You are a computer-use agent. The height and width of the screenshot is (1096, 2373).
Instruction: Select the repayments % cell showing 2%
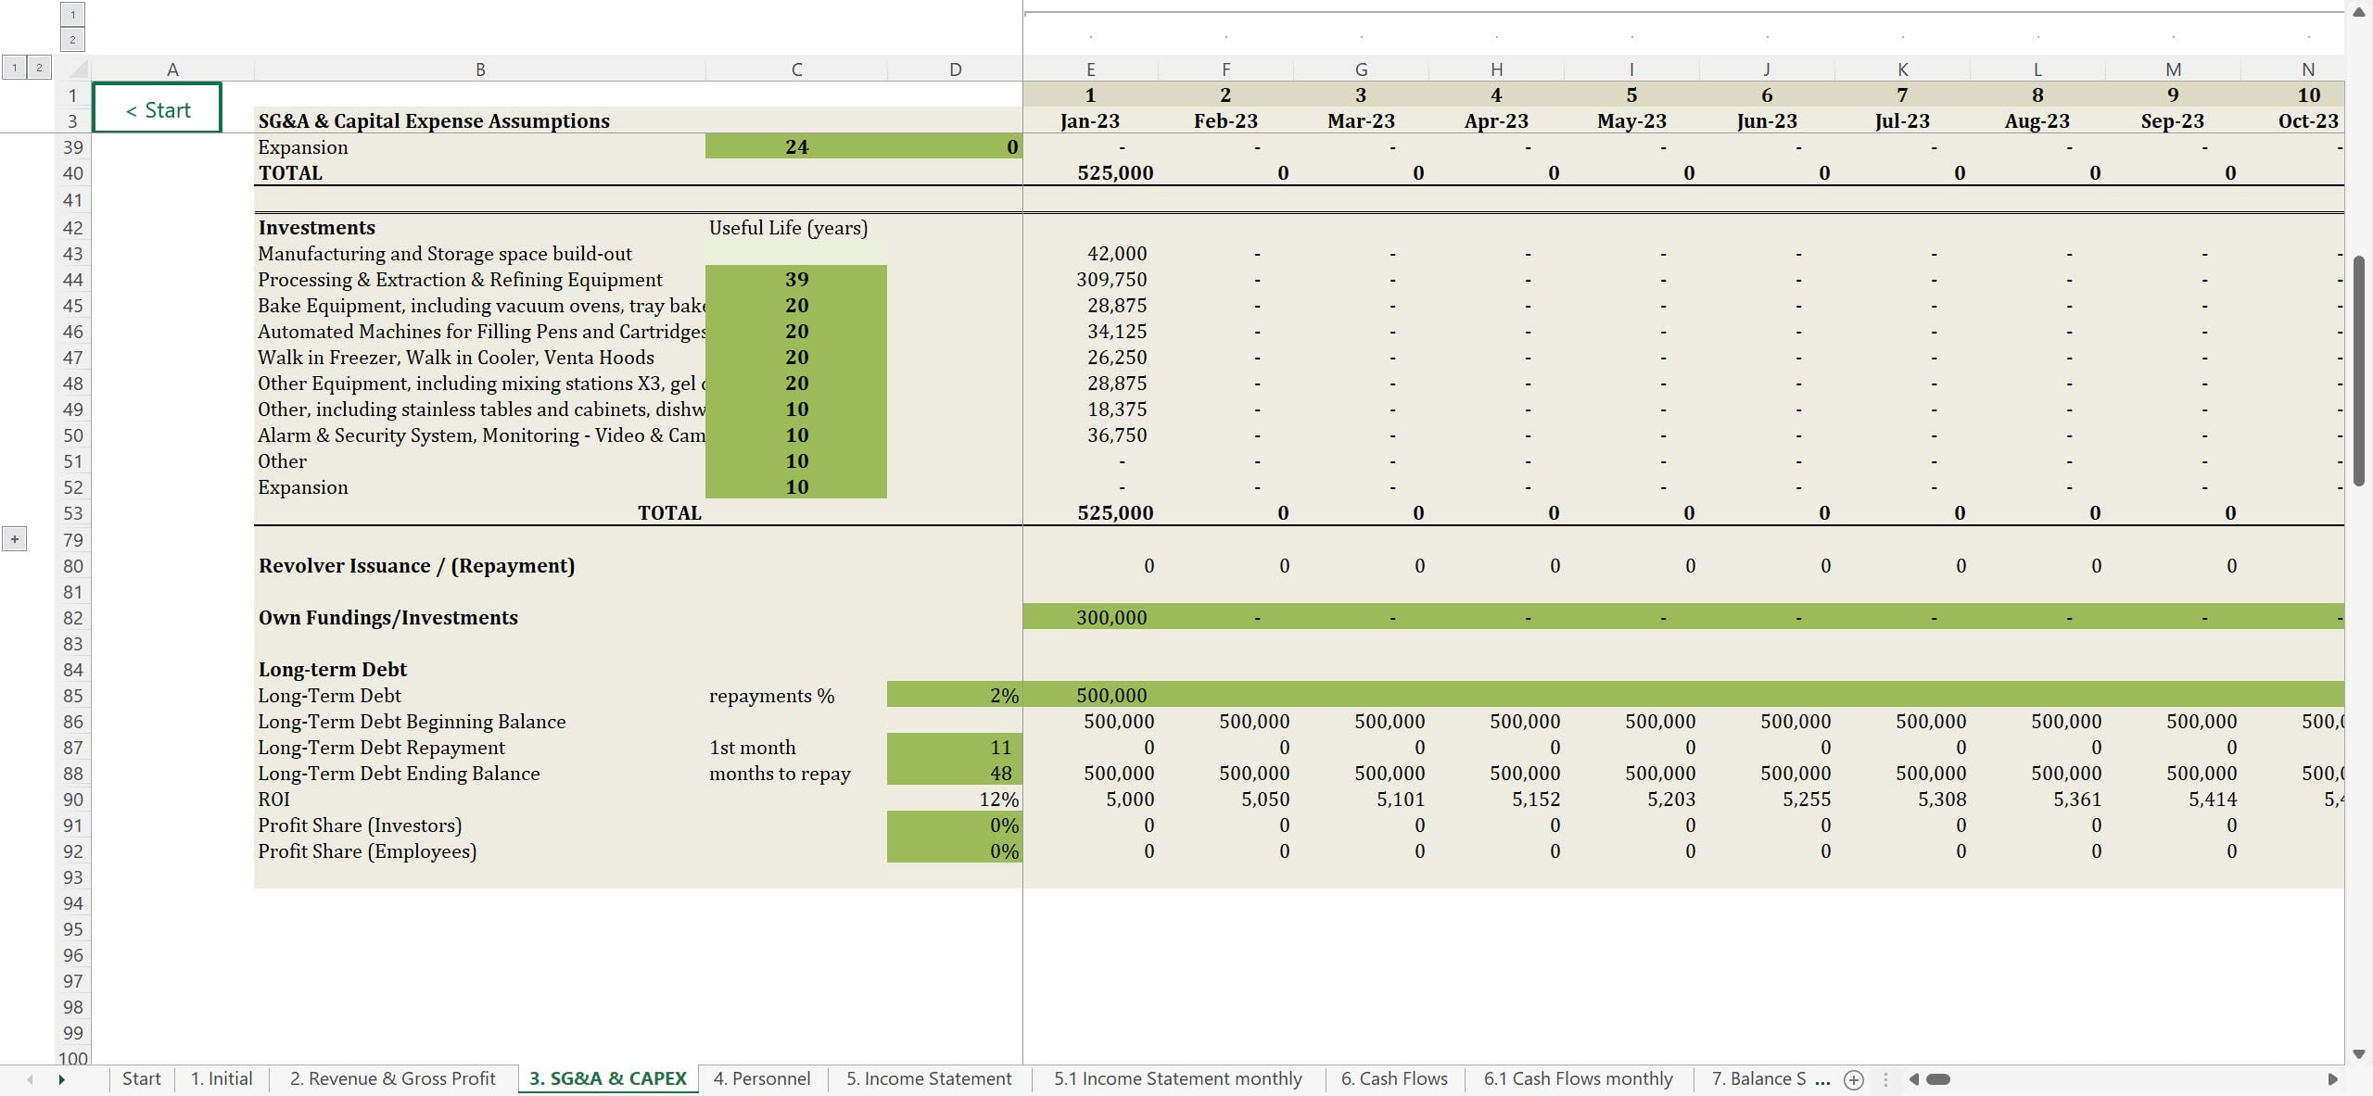pos(955,696)
